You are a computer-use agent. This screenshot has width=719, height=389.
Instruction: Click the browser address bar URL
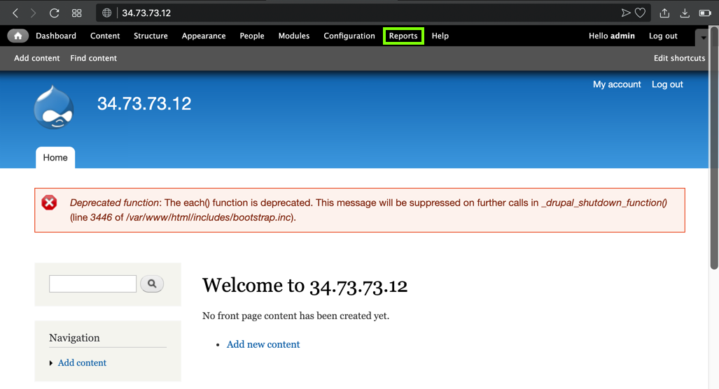[x=146, y=13]
